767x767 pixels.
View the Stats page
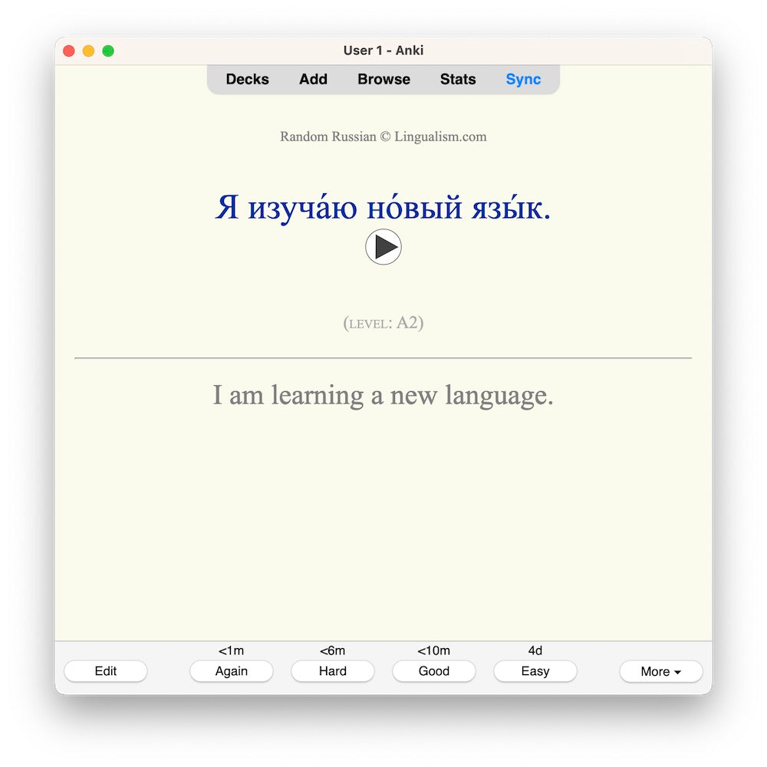coord(458,79)
